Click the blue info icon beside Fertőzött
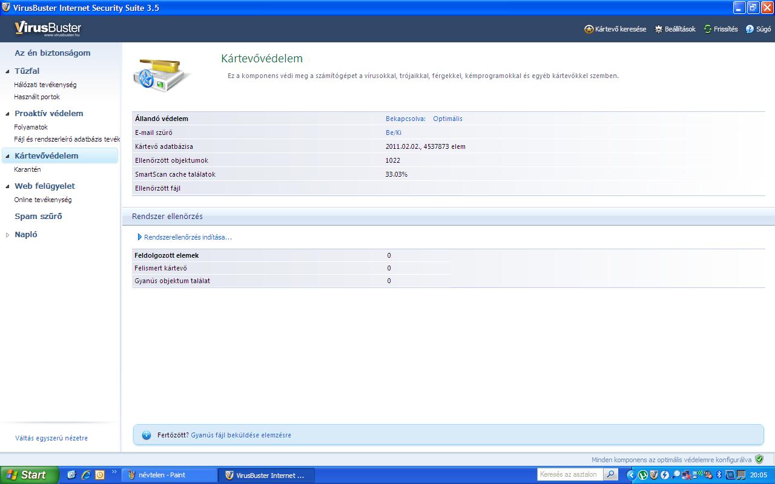Viewport: 775px width, 484px height. point(146,435)
